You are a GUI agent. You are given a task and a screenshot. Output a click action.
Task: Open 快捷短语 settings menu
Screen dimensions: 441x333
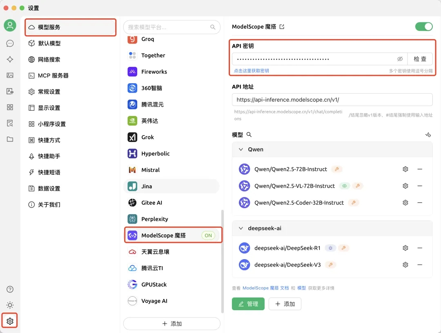[70, 172]
